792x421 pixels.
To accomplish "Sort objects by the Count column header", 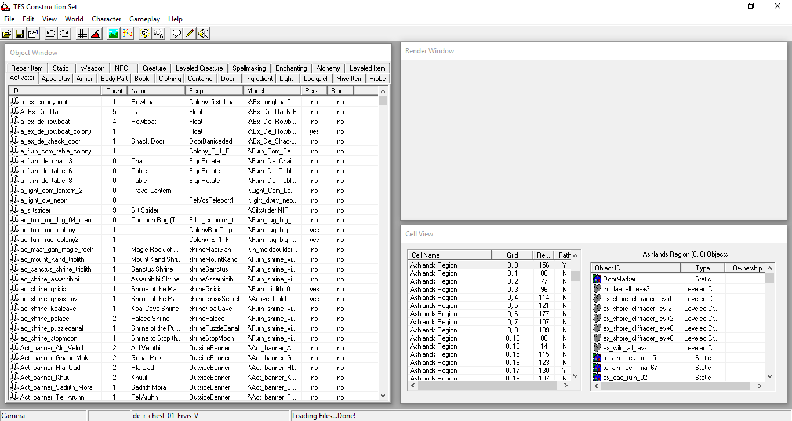I will click(x=115, y=91).
